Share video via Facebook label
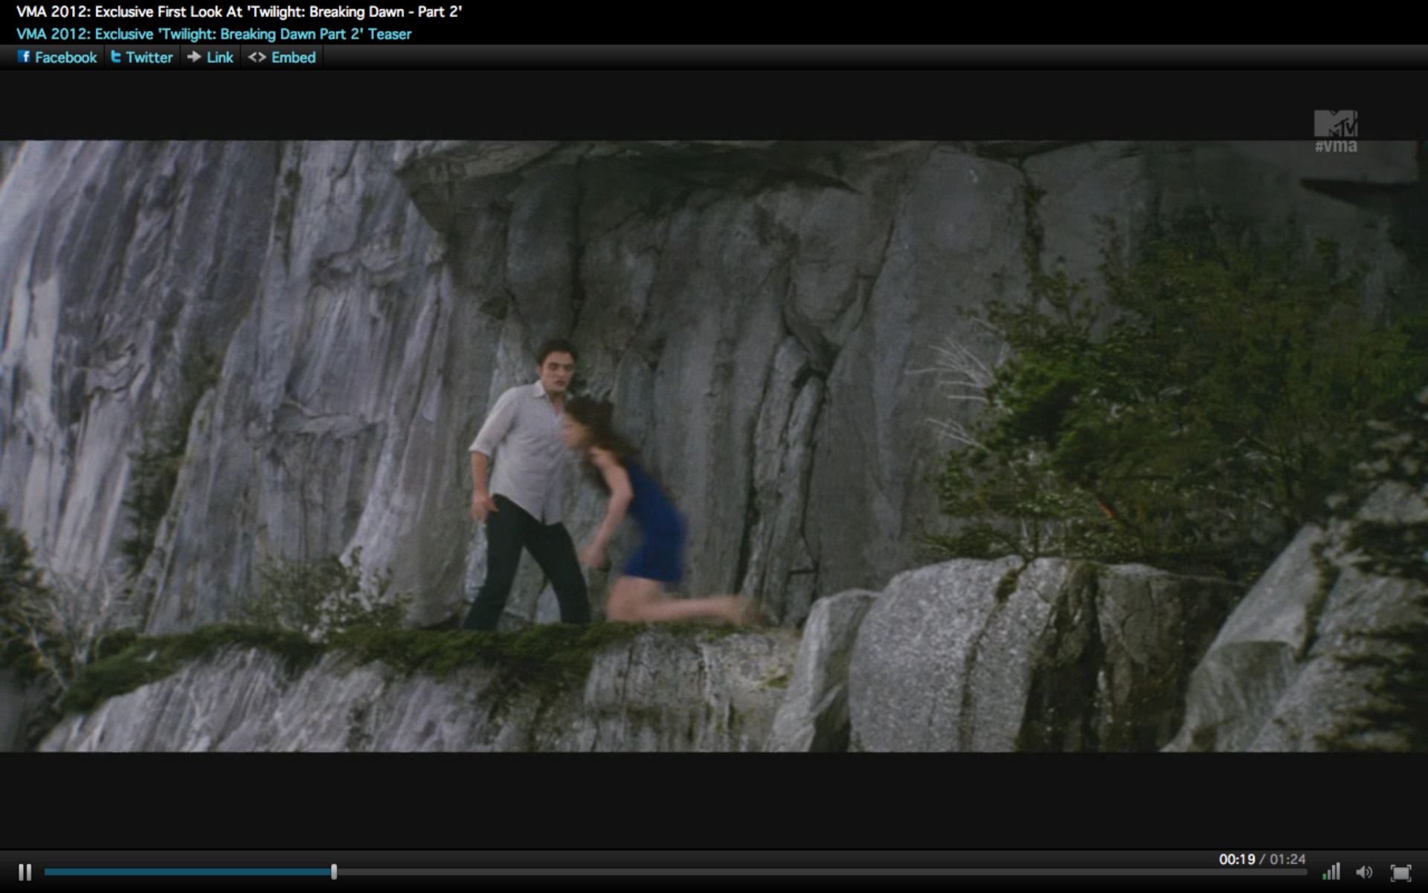 (65, 57)
